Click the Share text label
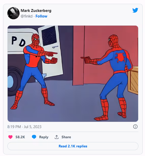The image size is (145, 156). pyautogui.click(x=66, y=137)
